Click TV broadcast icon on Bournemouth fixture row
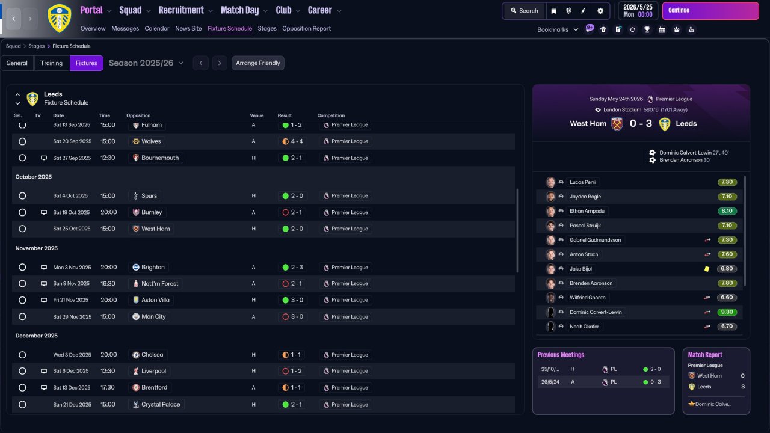This screenshot has height=433, width=770. [x=44, y=158]
